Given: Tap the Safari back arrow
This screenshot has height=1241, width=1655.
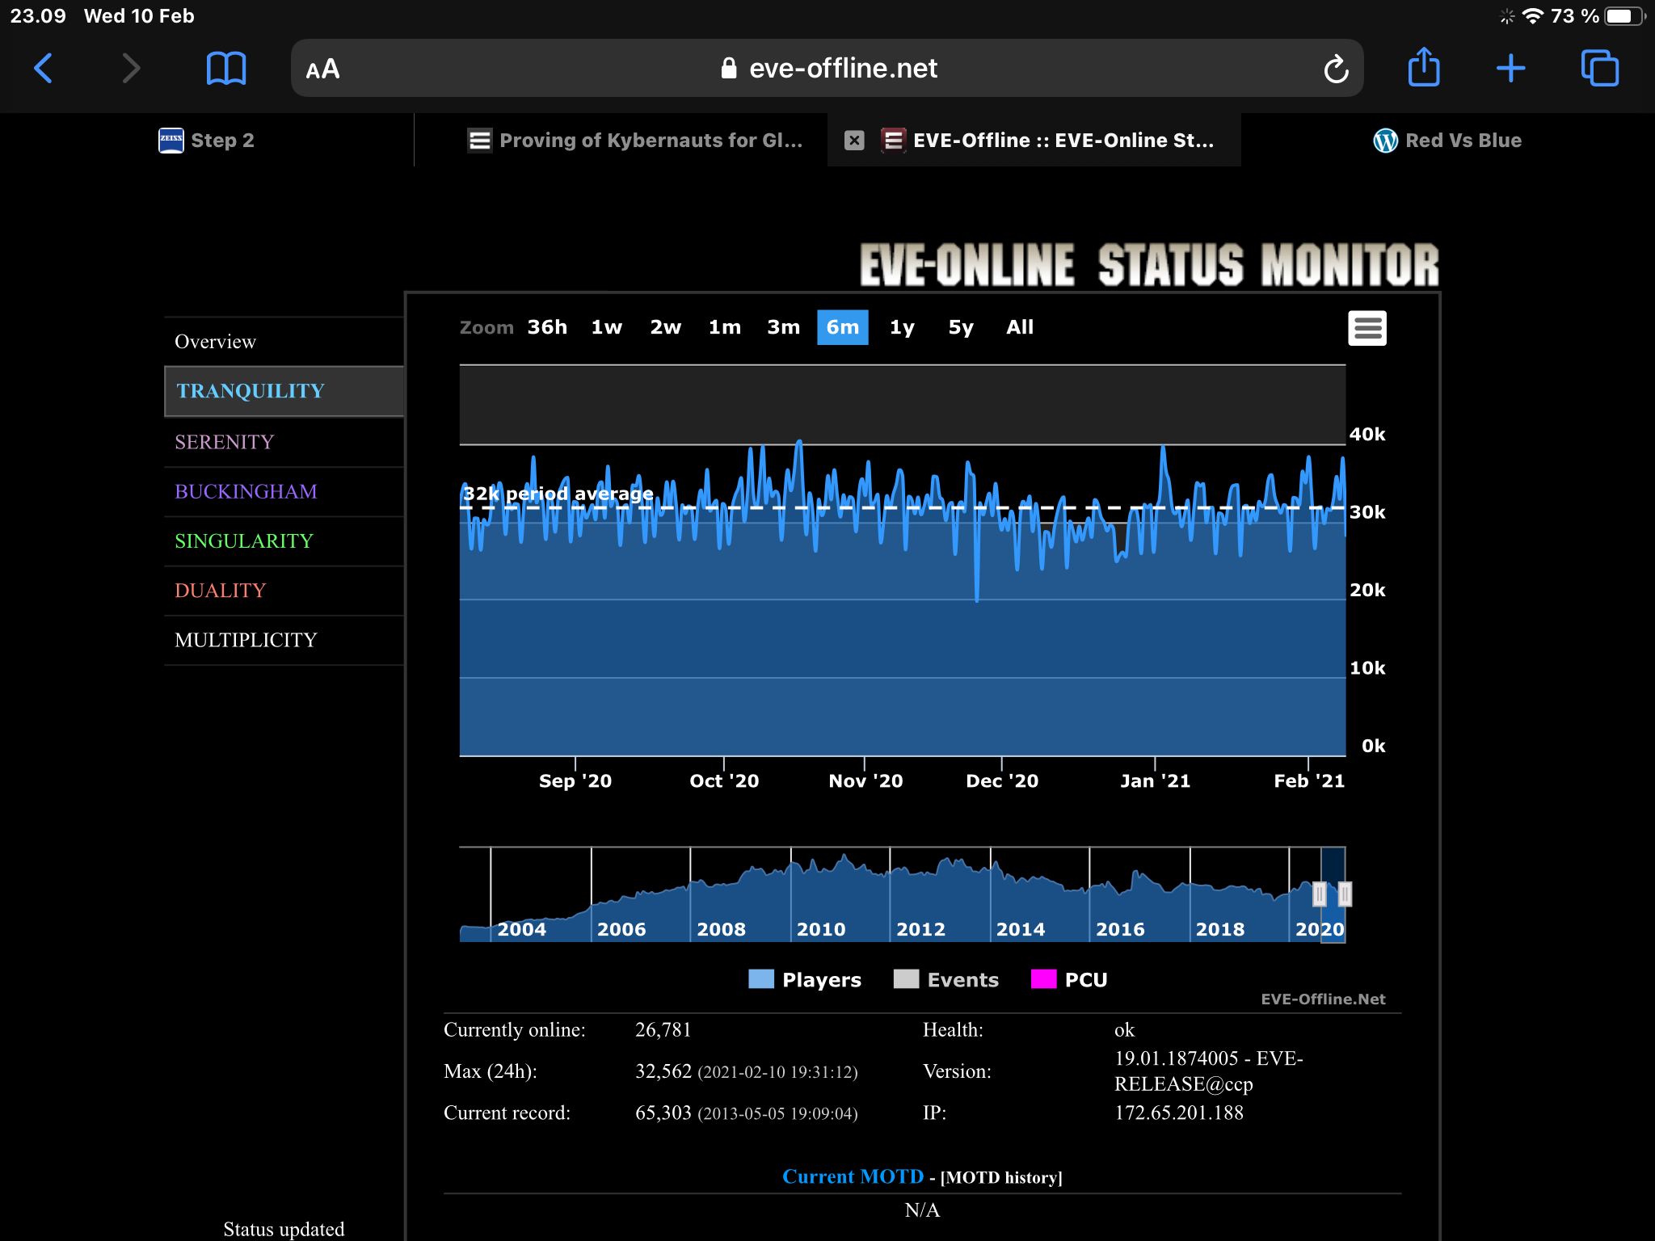Looking at the screenshot, I should [x=44, y=68].
